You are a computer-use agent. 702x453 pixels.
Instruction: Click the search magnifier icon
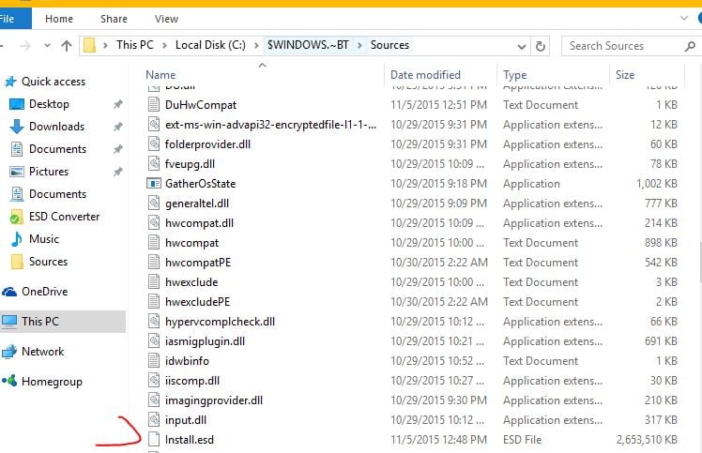pyautogui.click(x=690, y=46)
